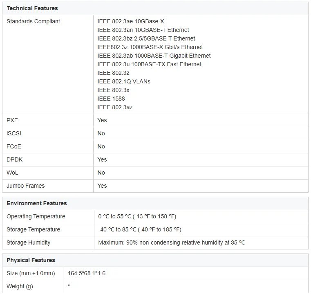The image size is (311, 294).
Task: Click the Environment Features section header
Action: coord(36,203)
